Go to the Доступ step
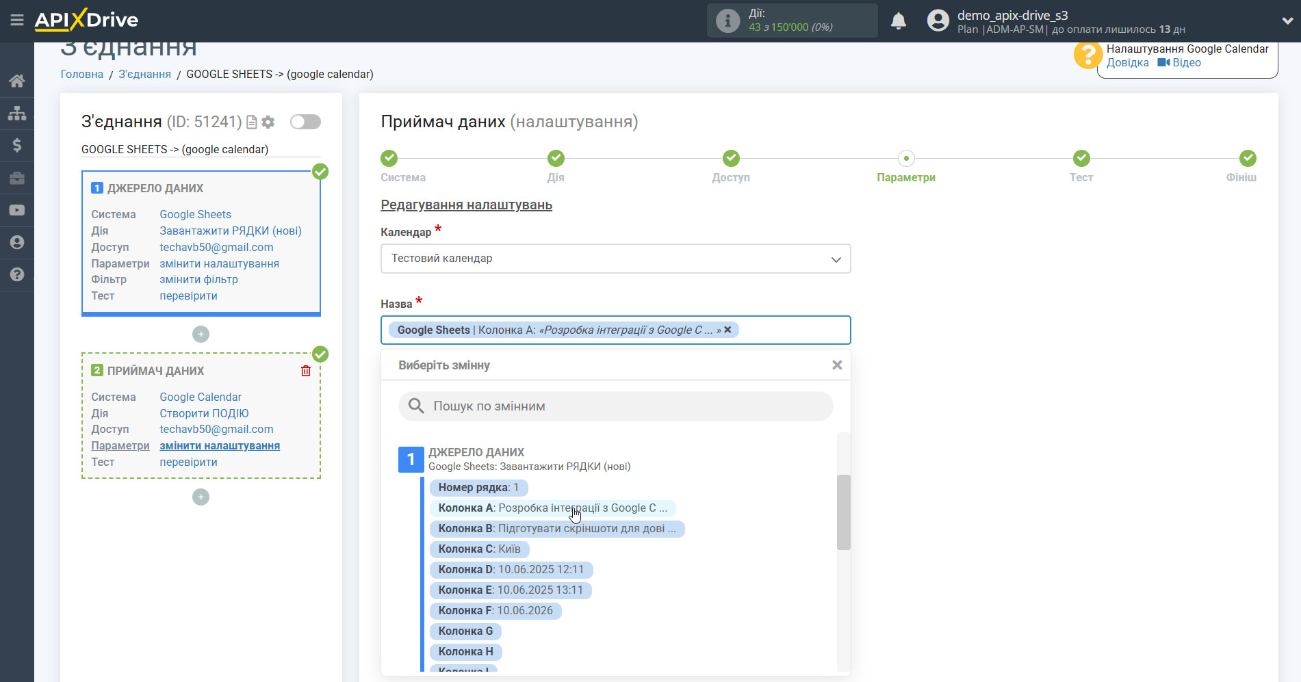The image size is (1301, 682). 731,159
